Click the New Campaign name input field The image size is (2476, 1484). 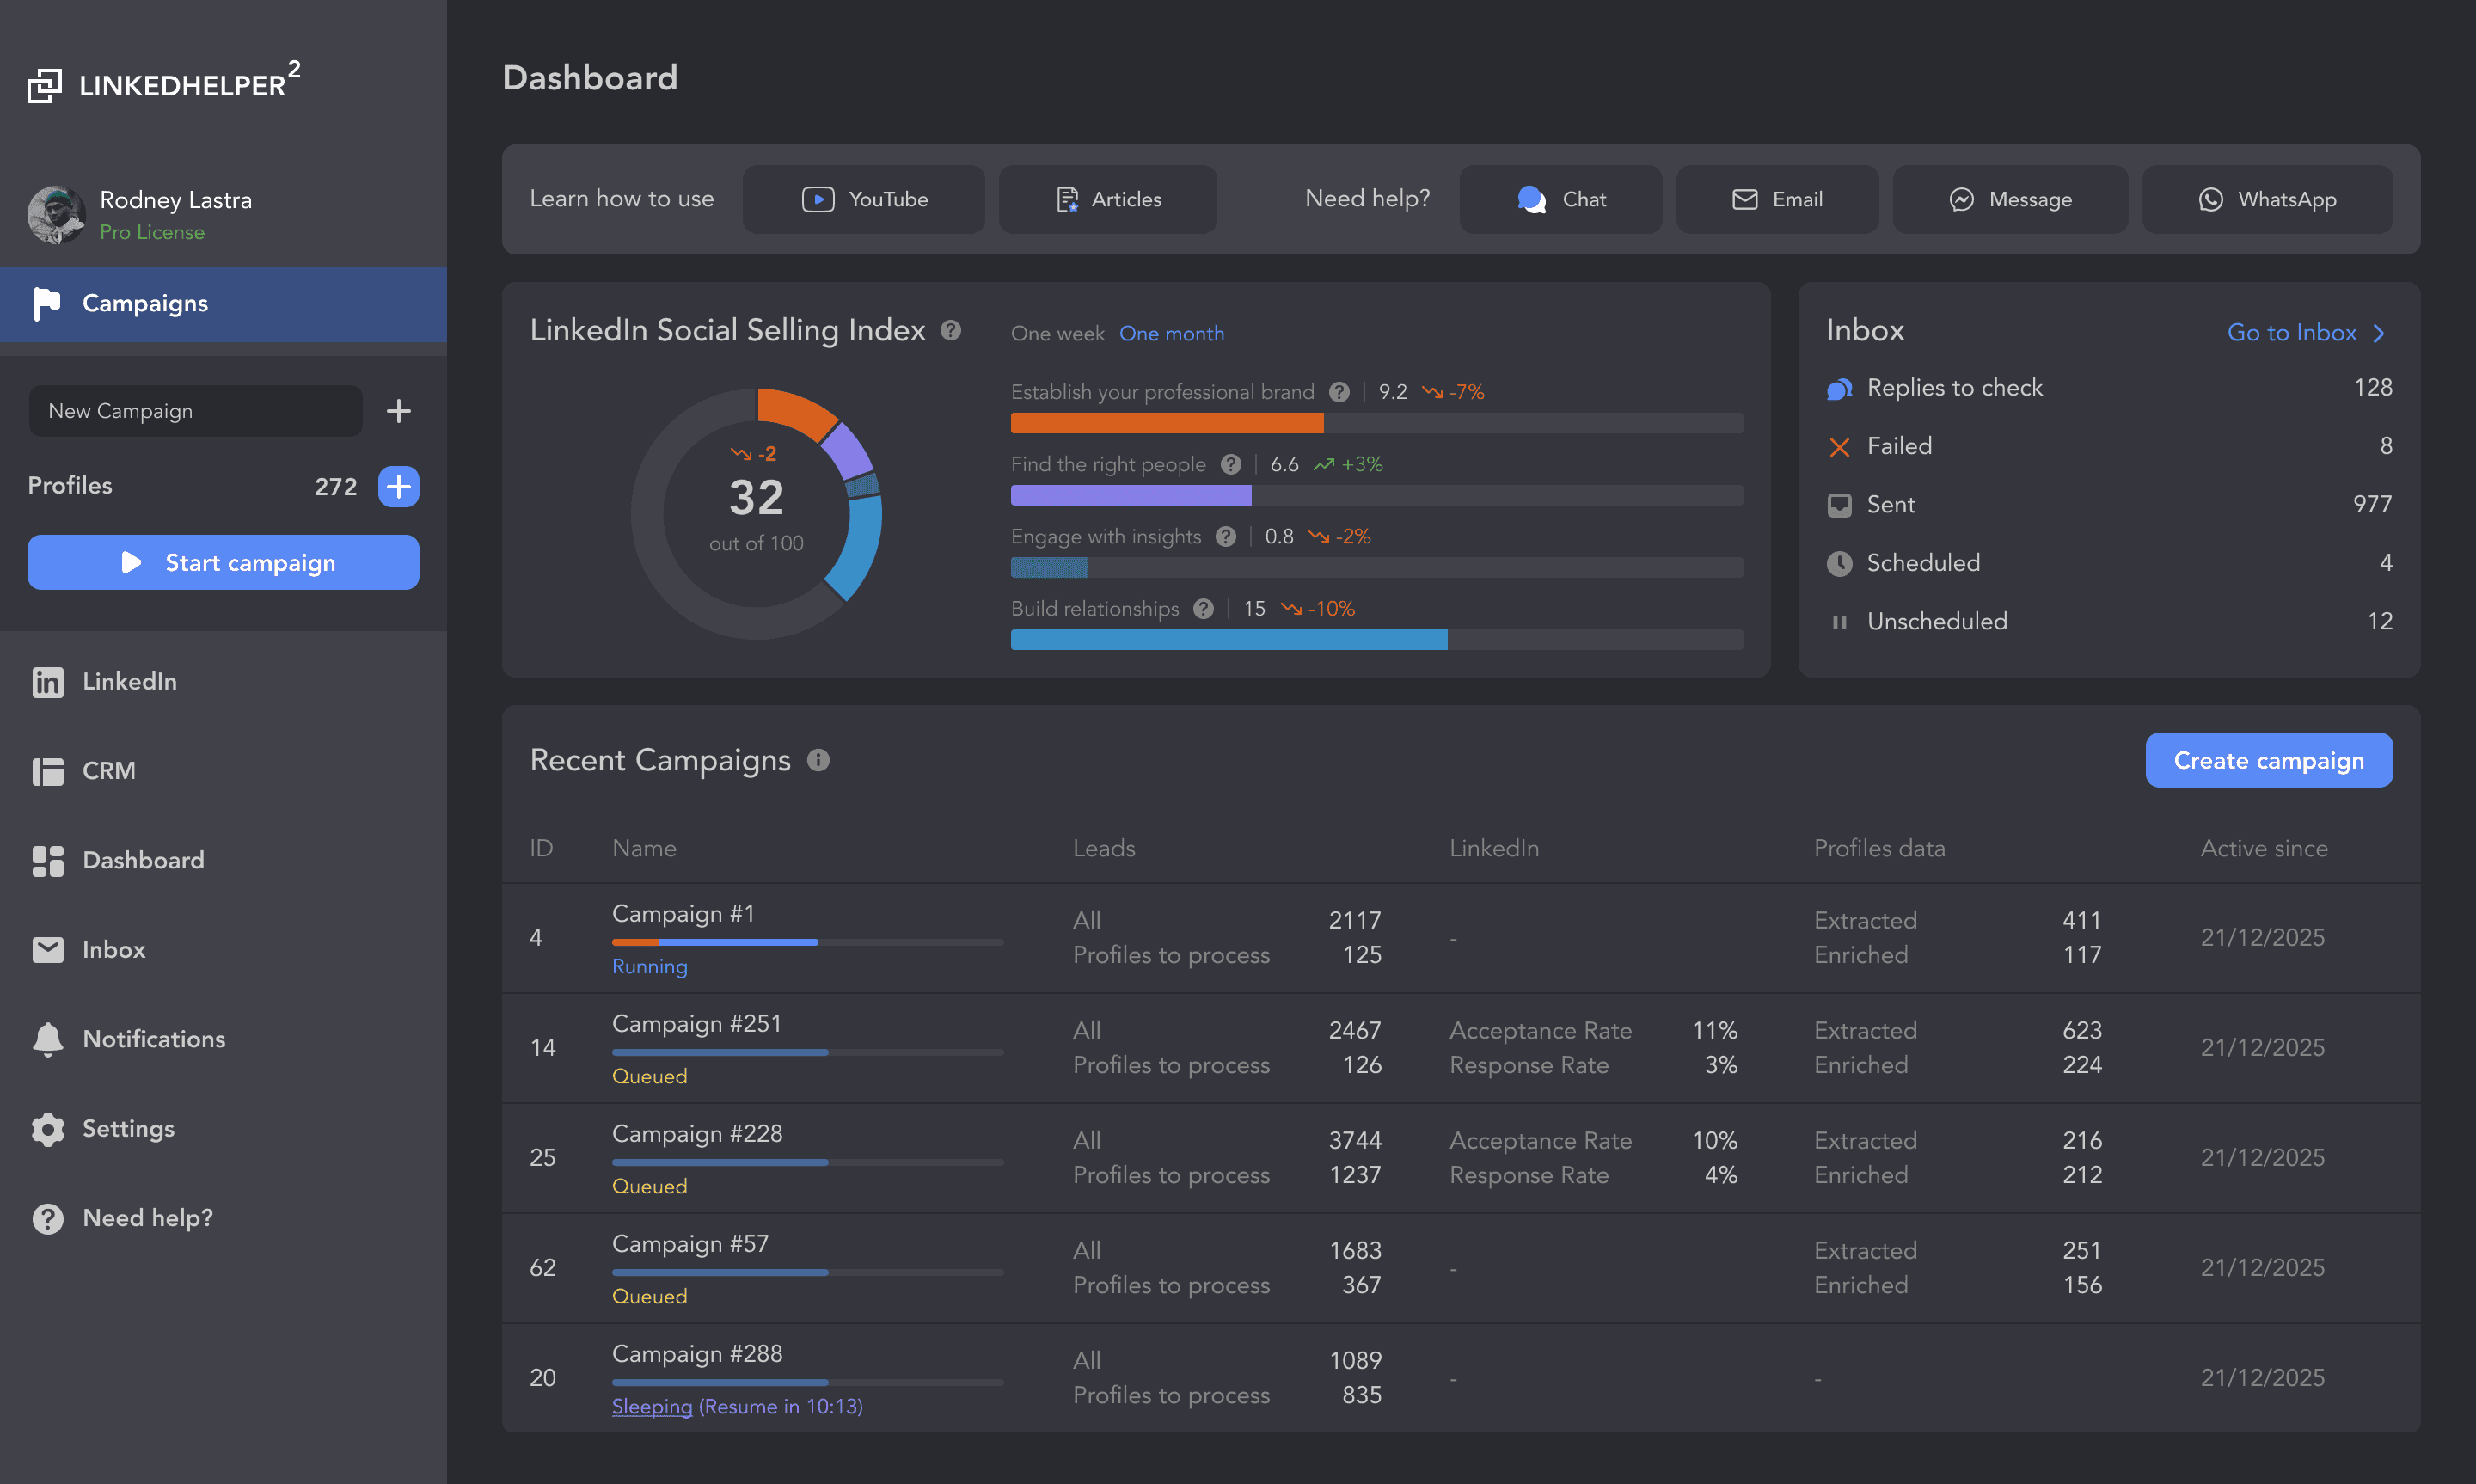[x=195, y=411]
